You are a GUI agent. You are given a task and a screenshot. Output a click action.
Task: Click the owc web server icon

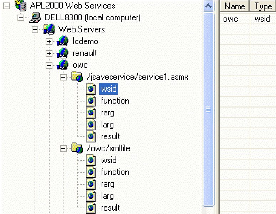tap(62, 65)
